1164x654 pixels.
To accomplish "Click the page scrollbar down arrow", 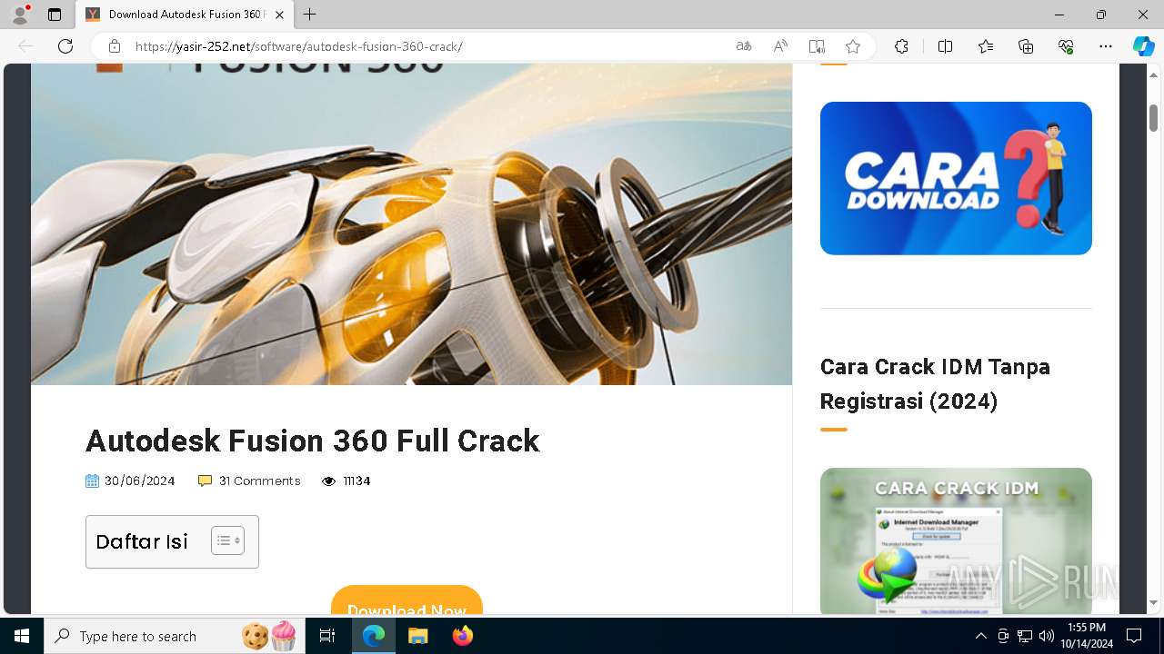I will pyautogui.click(x=1153, y=602).
